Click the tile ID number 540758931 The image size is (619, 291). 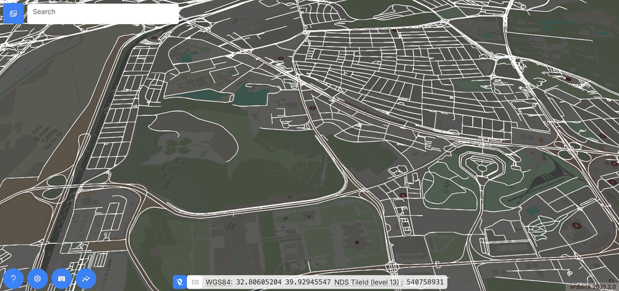[425, 282]
